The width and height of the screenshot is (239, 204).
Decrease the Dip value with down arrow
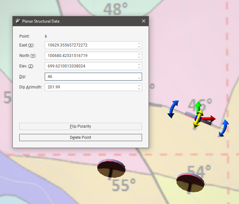pos(139,78)
